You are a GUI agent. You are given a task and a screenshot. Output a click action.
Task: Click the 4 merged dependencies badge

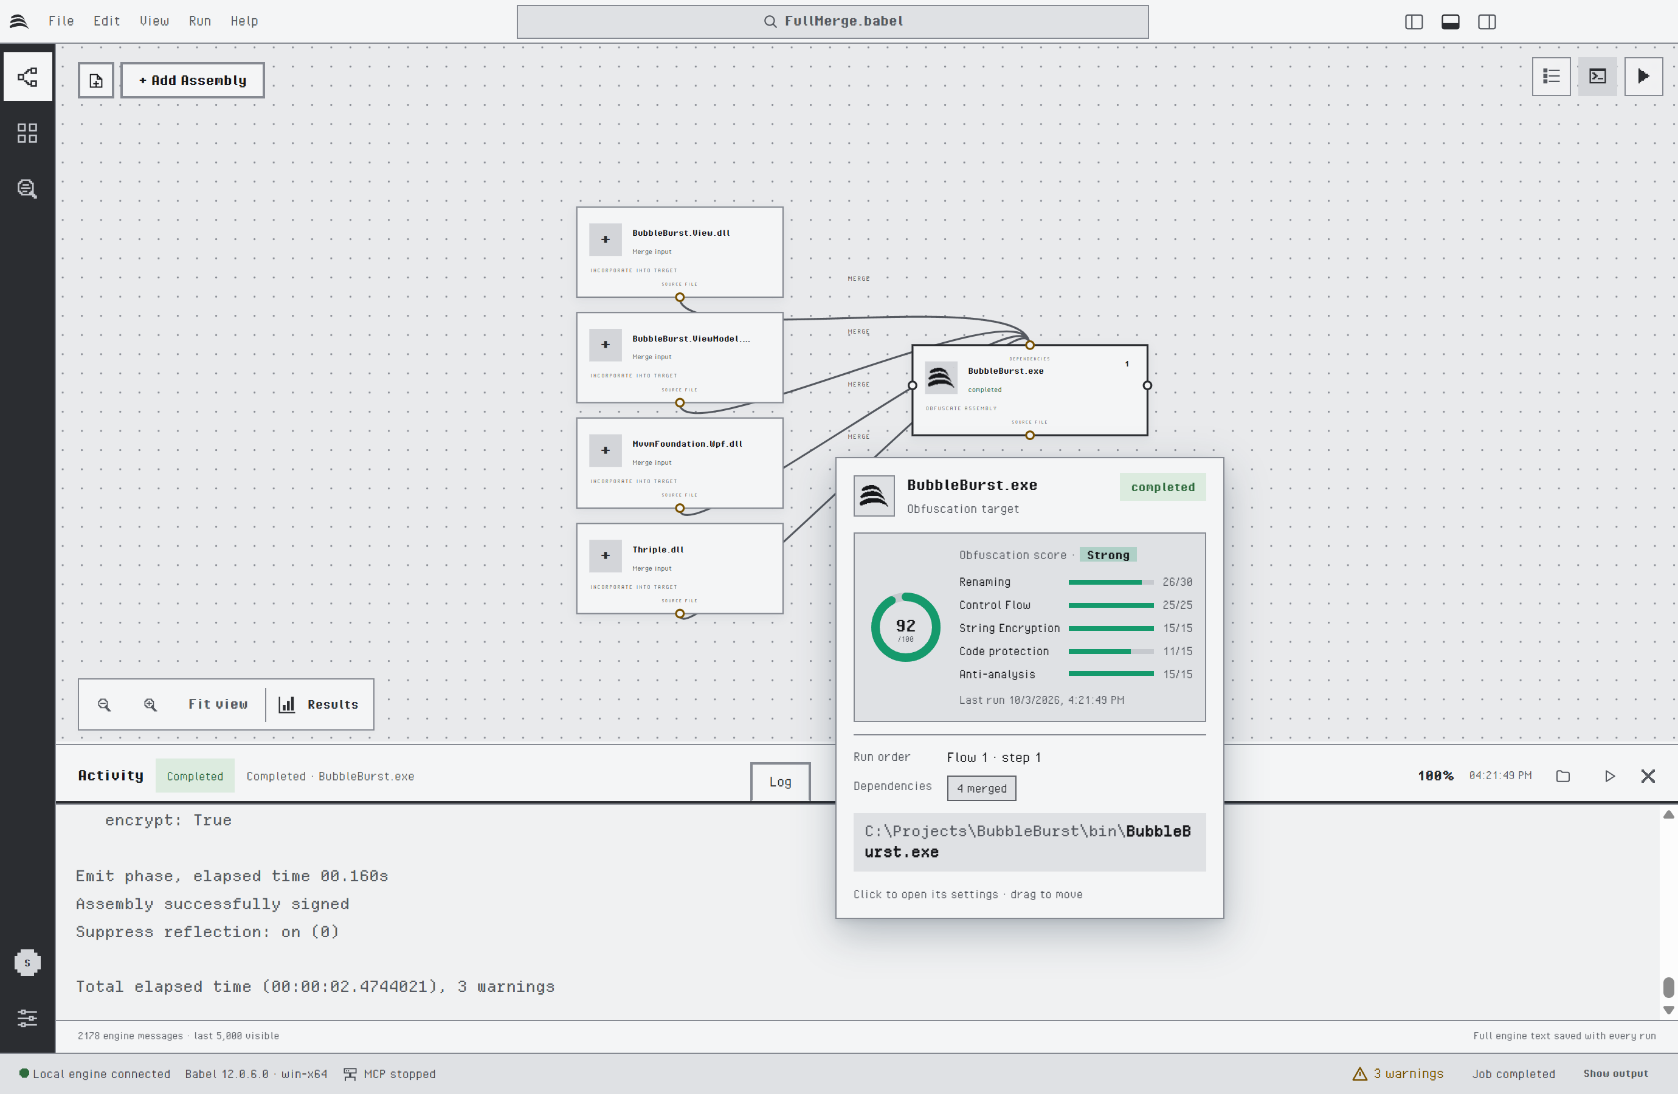coord(981,788)
